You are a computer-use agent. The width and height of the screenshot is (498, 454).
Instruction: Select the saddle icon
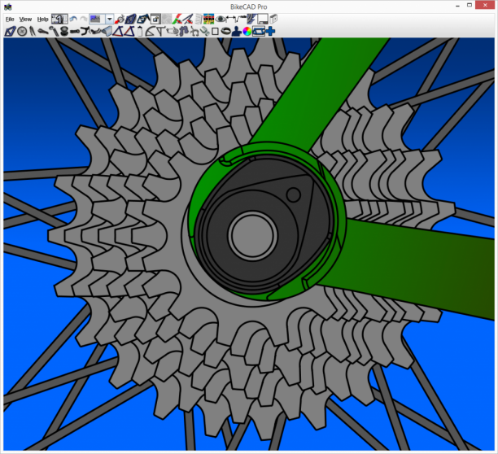[x=43, y=32]
